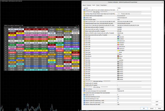Close the PowerMeter Dashboard panel
The image size is (165, 111).
pyautogui.click(x=78, y=25)
